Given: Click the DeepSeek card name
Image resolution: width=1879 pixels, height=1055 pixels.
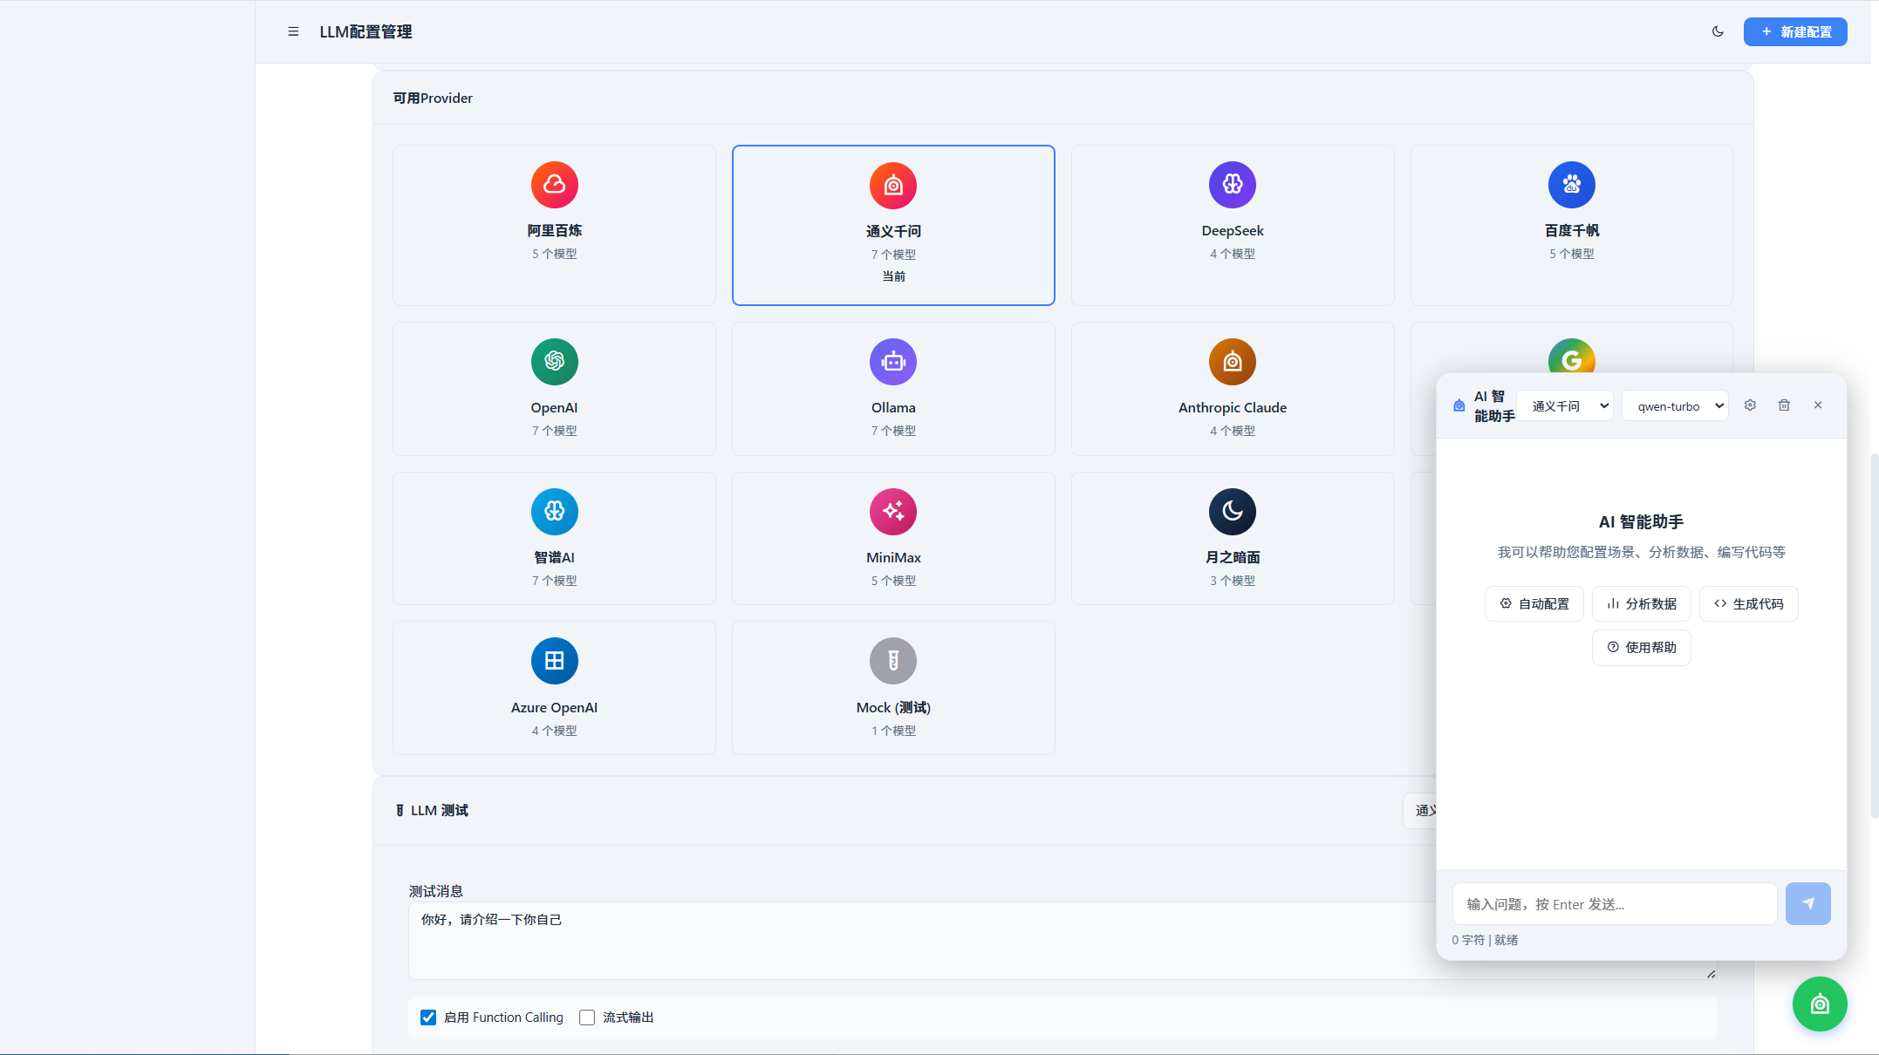Looking at the screenshot, I should click(1233, 231).
